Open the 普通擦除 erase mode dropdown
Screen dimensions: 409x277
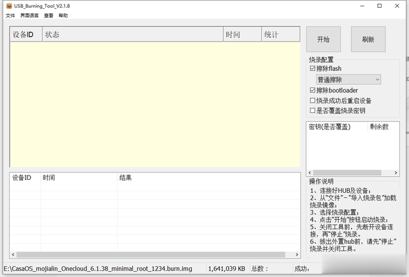click(348, 80)
